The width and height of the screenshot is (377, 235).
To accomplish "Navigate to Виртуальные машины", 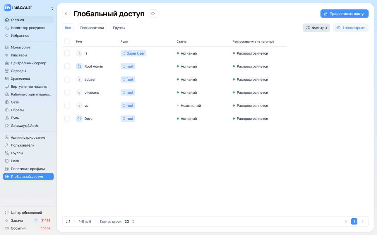I will 28,87.
